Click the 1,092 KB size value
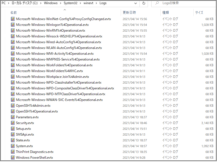The image size is (217, 162). (207, 146)
